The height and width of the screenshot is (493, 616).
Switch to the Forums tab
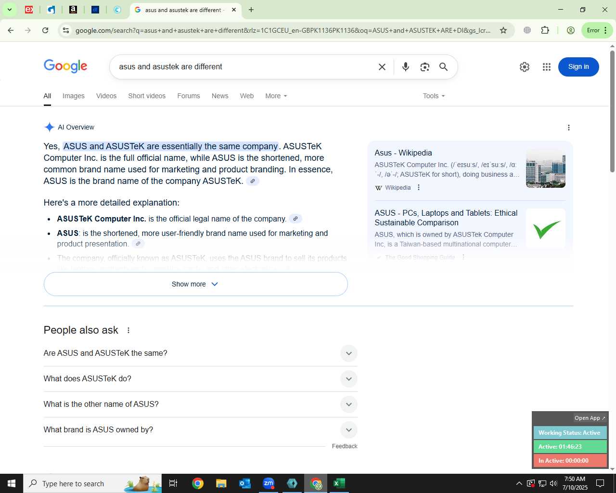[x=189, y=96]
